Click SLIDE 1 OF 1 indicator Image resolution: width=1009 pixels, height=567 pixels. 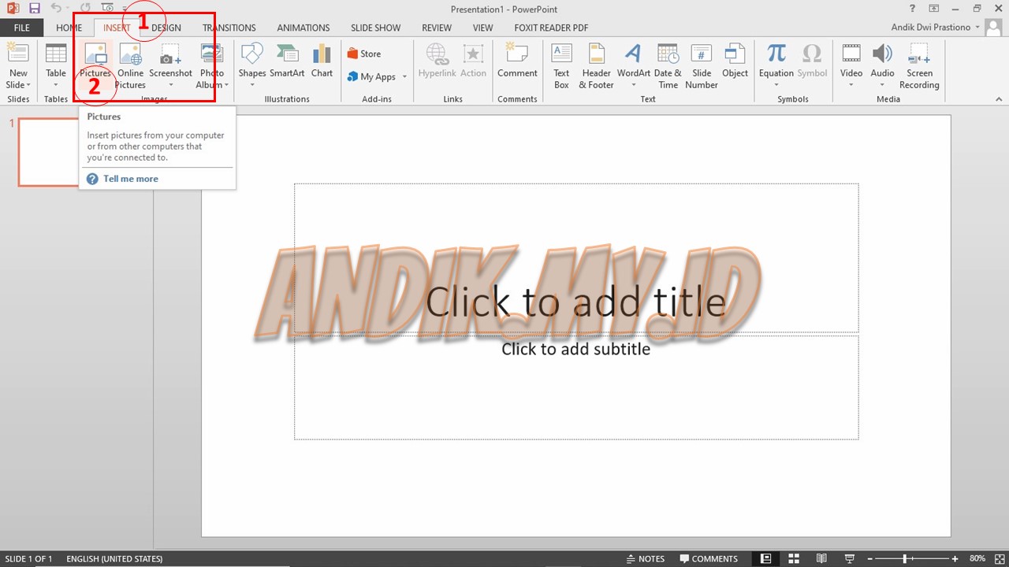tap(29, 558)
